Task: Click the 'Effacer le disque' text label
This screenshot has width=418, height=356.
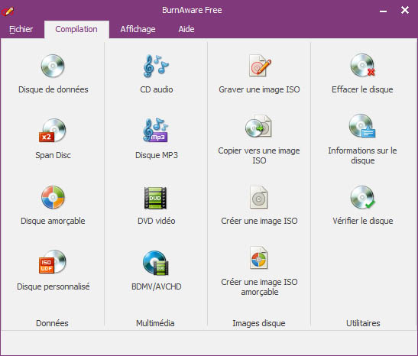Action: [x=362, y=89]
